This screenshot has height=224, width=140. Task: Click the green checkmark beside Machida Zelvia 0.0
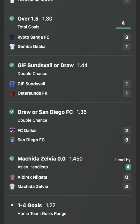point(12,158)
